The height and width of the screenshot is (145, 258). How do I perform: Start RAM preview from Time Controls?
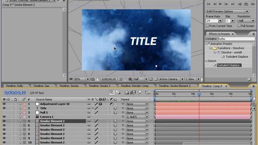pyautogui.click(x=253, y=4)
